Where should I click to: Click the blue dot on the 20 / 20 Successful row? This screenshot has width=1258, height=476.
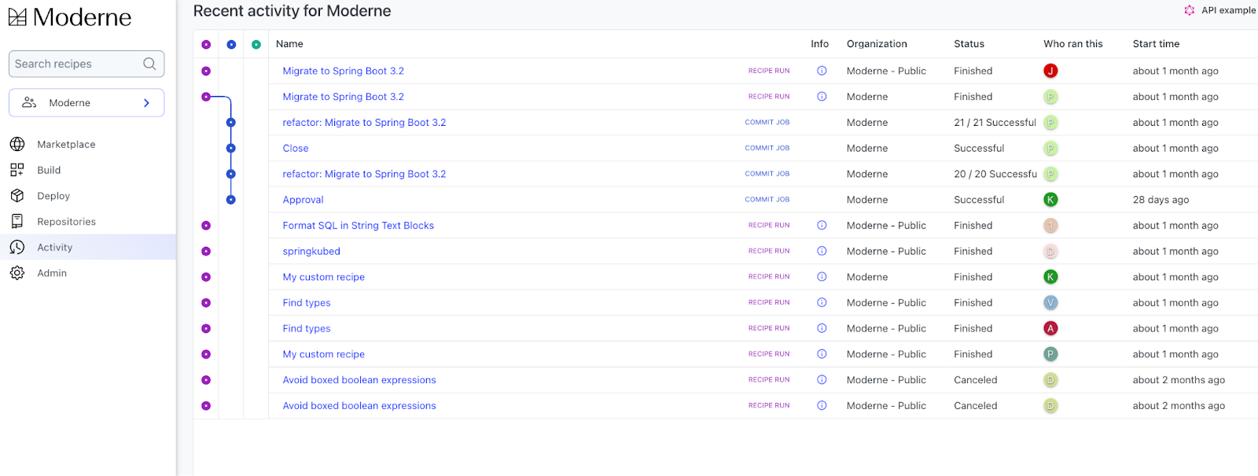click(x=231, y=174)
